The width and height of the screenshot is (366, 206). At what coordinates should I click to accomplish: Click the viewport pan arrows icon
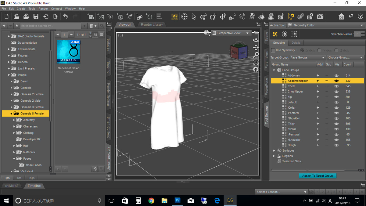point(256,47)
